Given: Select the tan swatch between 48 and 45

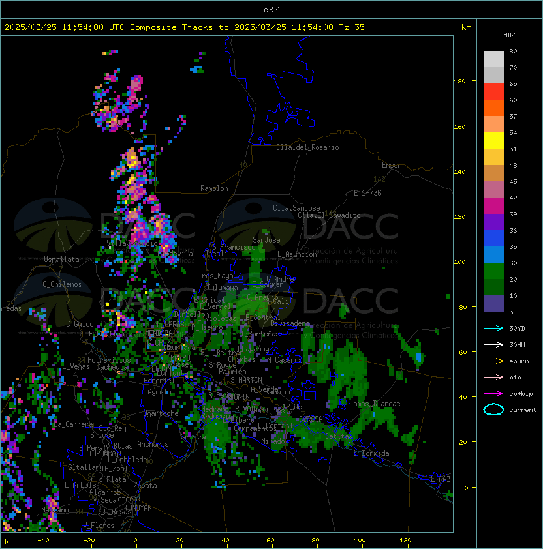Looking at the screenshot, I should pyautogui.click(x=493, y=173).
